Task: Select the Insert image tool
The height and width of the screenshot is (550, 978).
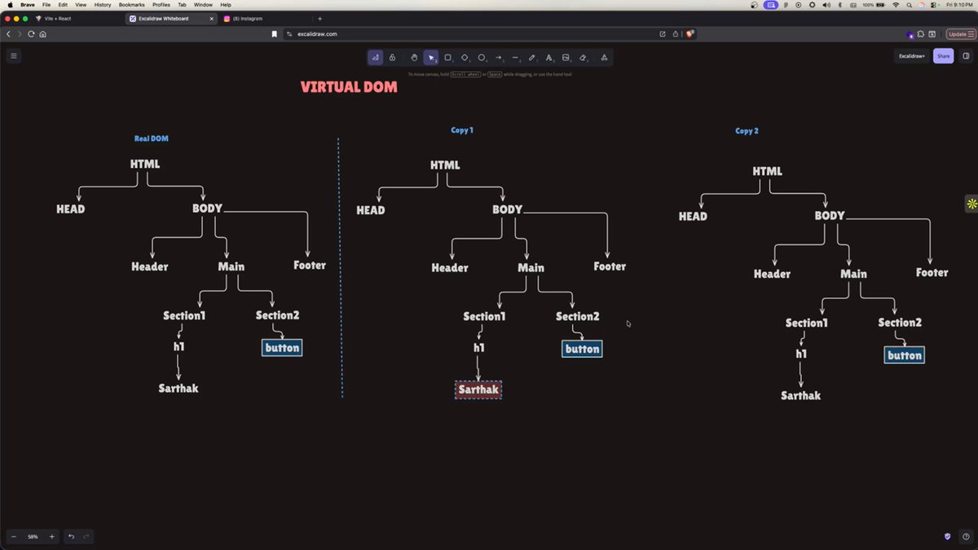Action: [x=566, y=57]
